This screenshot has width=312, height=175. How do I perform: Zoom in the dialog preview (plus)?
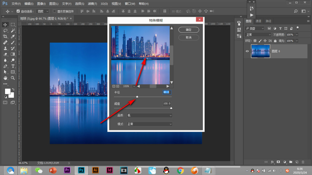118,86
